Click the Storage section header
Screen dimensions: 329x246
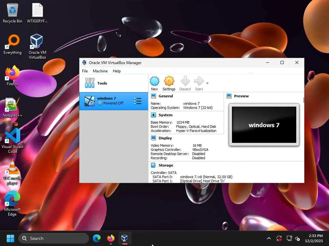point(166,165)
